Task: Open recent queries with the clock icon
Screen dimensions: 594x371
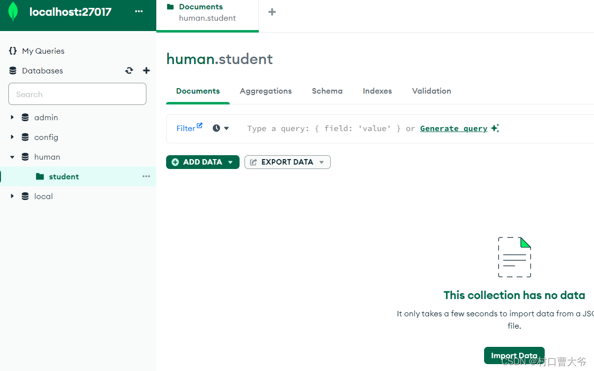Action: (215, 128)
